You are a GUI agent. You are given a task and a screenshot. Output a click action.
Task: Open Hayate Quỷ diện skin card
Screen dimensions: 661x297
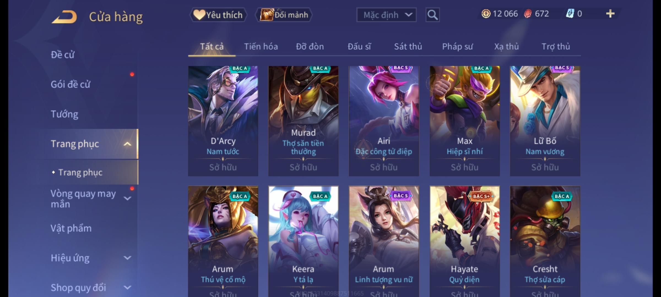pyautogui.click(x=465, y=241)
